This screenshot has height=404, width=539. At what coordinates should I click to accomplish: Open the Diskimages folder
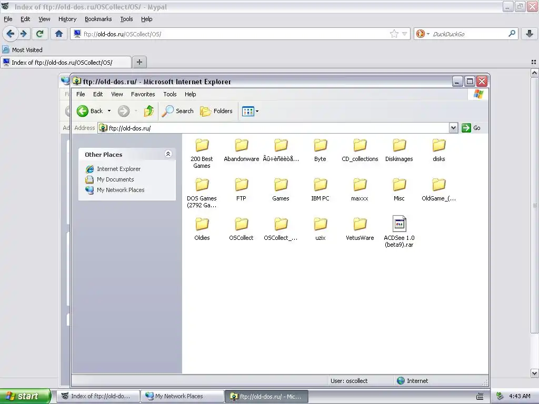pyautogui.click(x=399, y=150)
